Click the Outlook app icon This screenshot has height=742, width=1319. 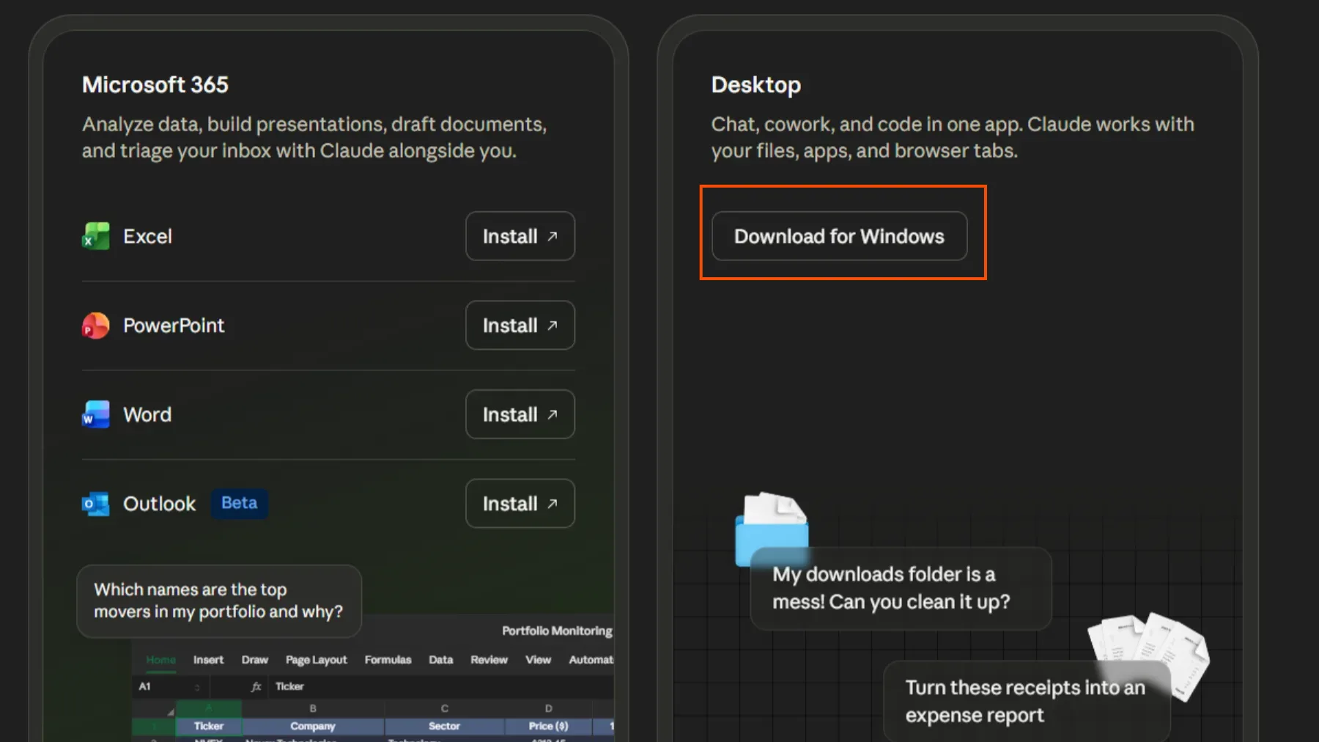click(x=95, y=504)
